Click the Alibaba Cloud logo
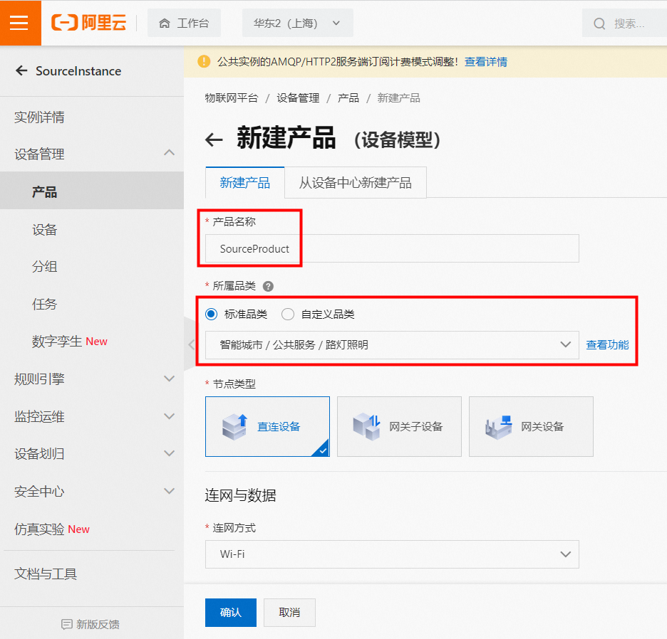The width and height of the screenshot is (667, 639). click(87, 23)
